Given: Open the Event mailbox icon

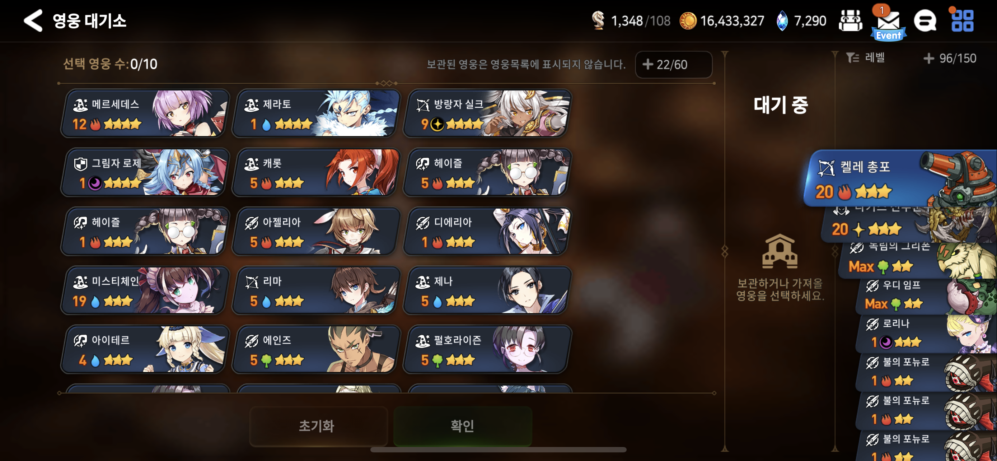Looking at the screenshot, I should (888, 23).
